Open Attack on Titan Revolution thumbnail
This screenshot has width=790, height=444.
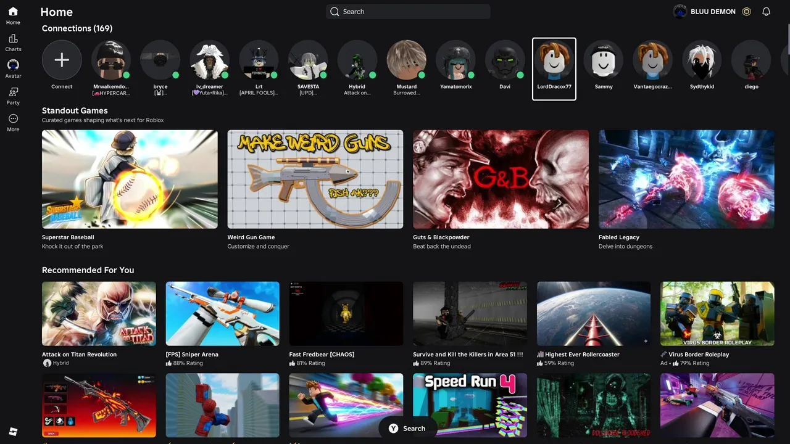(x=99, y=314)
